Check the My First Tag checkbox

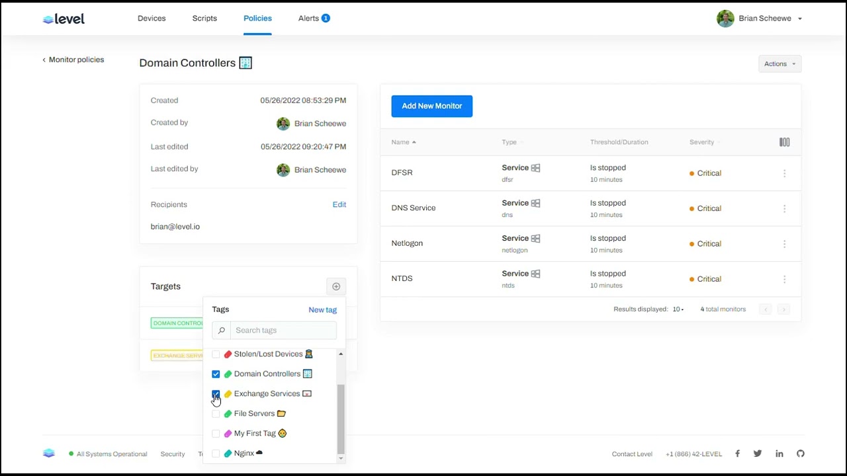click(x=216, y=434)
